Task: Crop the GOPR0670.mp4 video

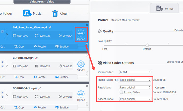Action: 19,77
